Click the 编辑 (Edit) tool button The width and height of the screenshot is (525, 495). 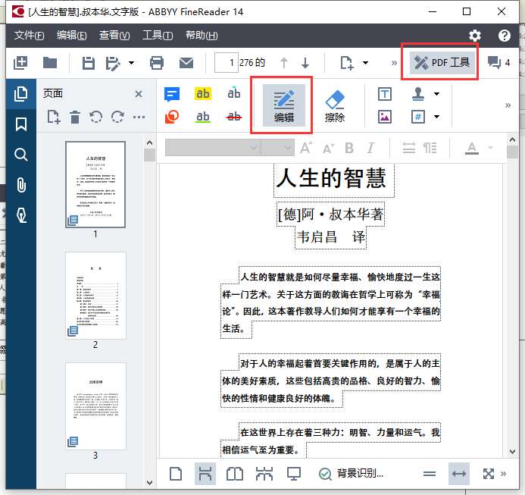click(x=284, y=105)
